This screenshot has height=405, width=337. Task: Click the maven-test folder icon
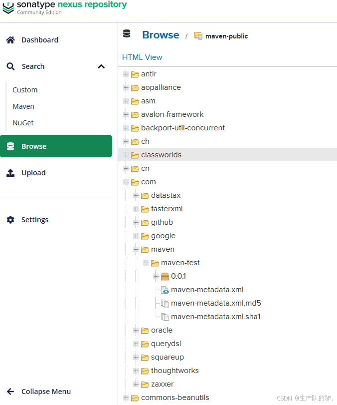[155, 263]
